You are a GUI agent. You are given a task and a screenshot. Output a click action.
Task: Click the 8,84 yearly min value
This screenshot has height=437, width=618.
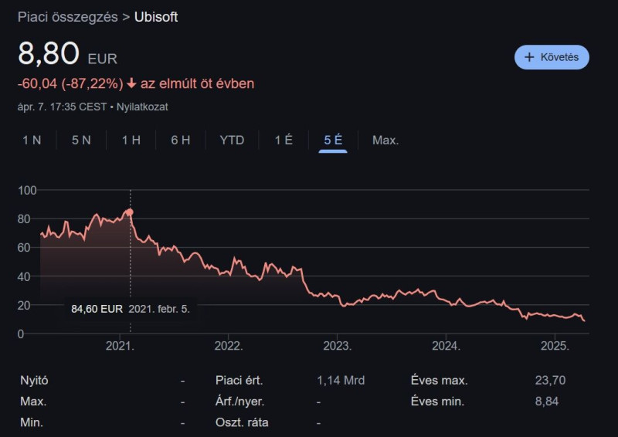(547, 401)
